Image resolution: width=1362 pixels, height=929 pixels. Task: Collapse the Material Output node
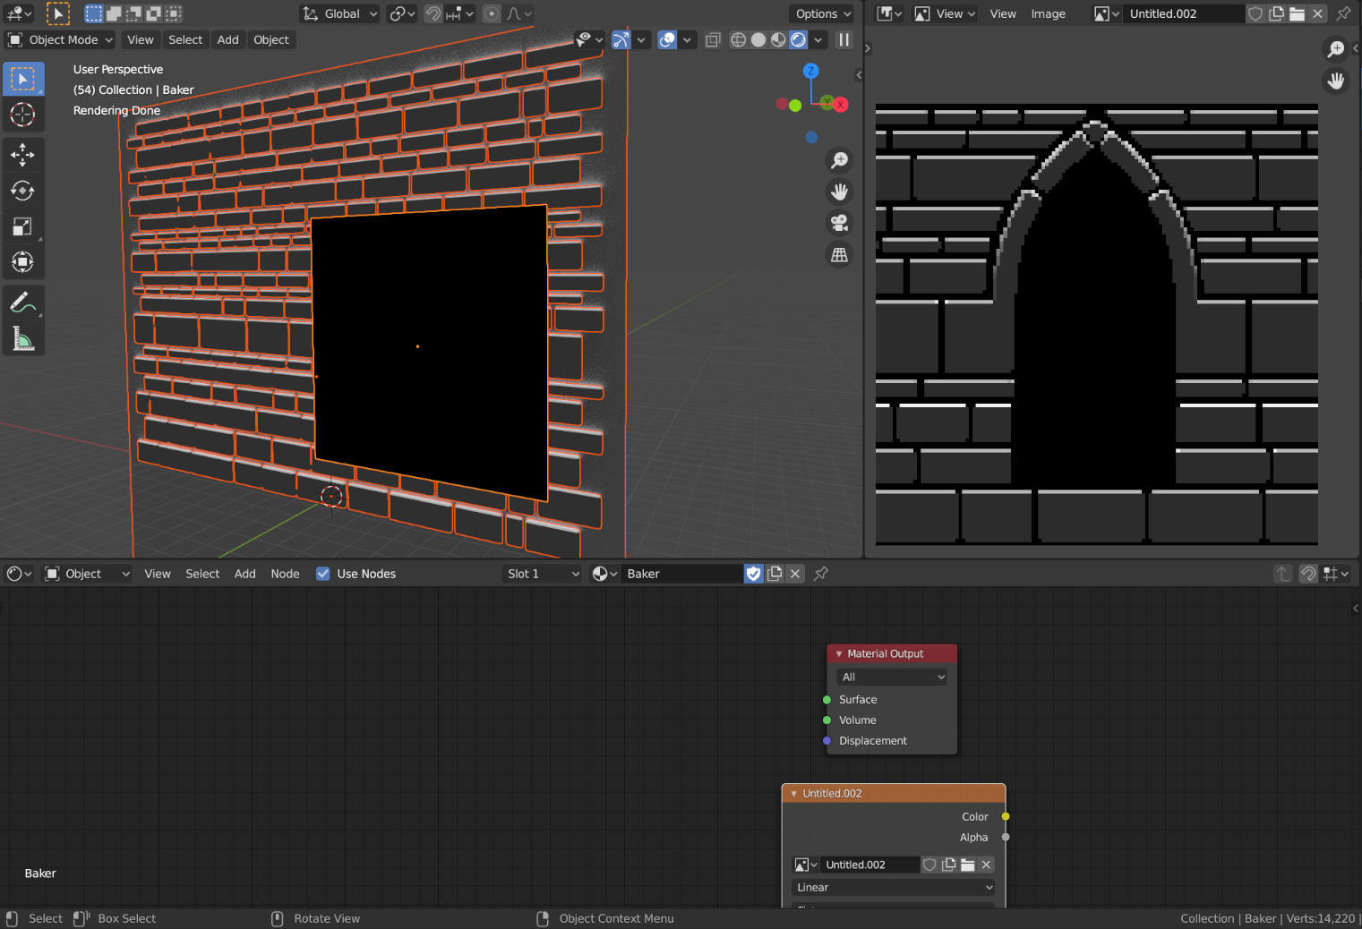pos(839,653)
